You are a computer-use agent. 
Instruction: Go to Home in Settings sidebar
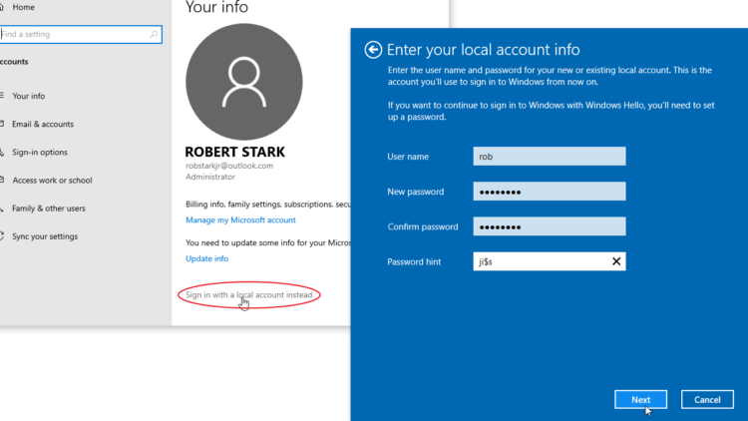23,7
